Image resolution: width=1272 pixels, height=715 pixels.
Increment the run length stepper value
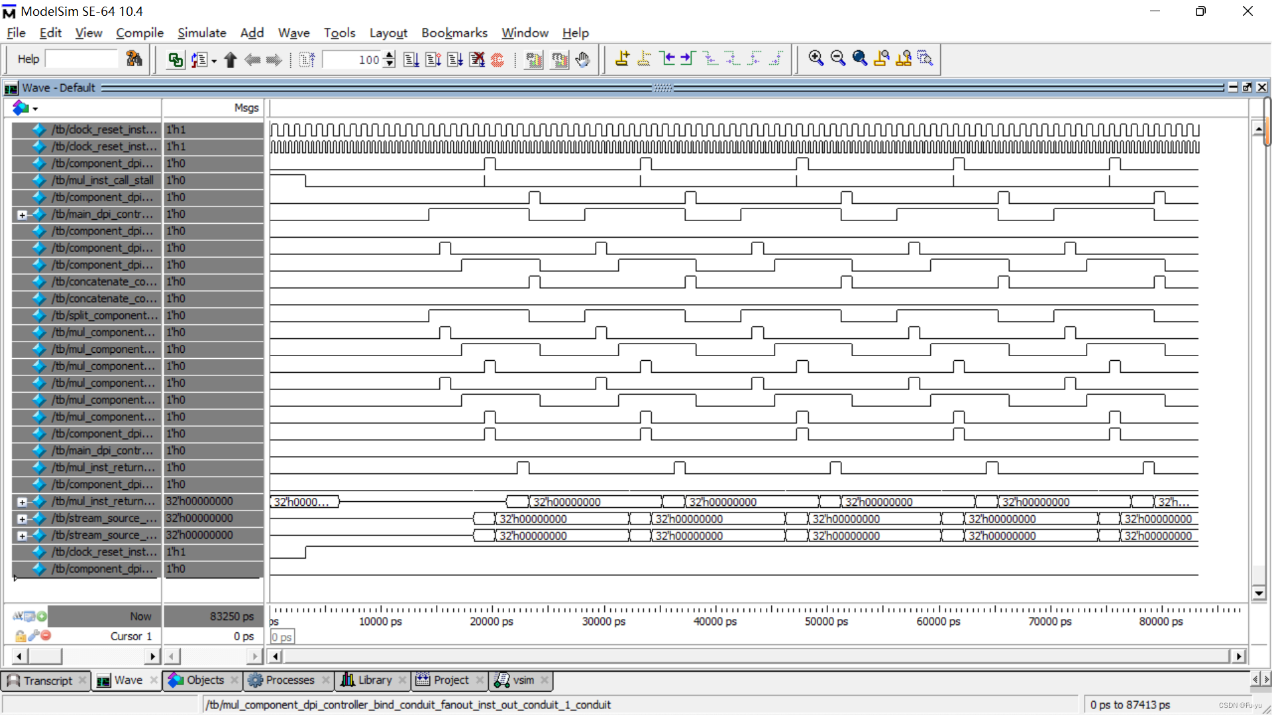tap(390, 56)
